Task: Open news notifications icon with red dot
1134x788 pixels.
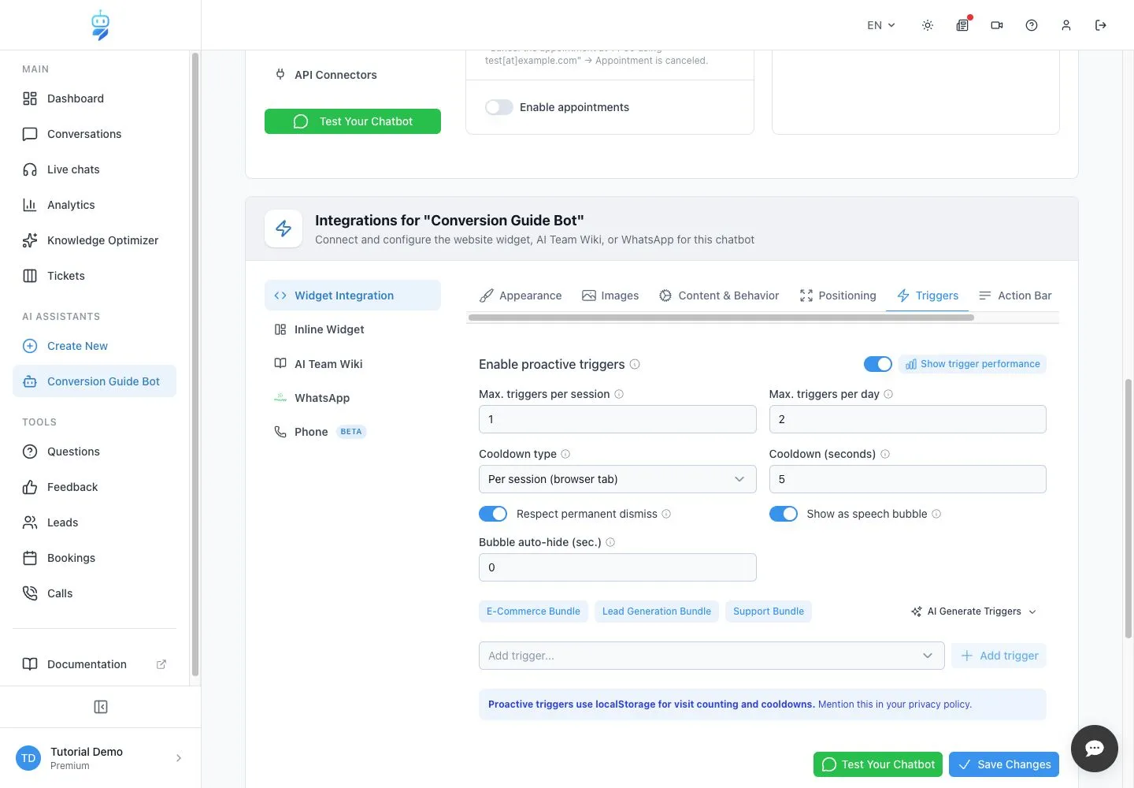Action: pos(962,25)
